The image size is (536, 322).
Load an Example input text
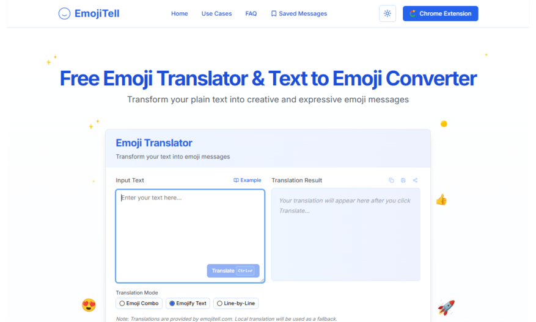click(247, 180)
